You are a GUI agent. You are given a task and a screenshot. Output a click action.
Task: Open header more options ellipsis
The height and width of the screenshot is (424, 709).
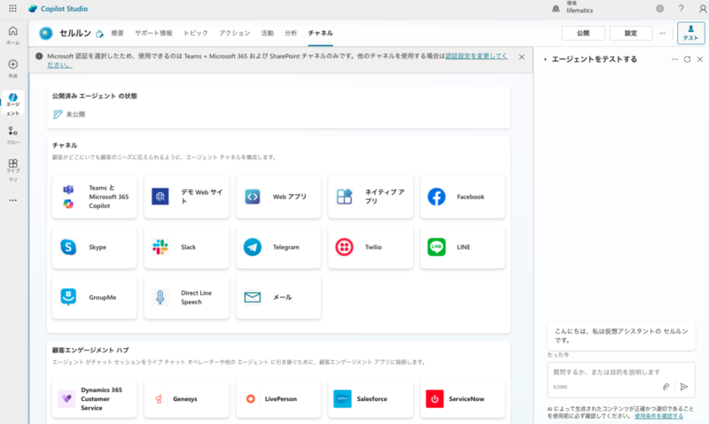tap(662, 33)
